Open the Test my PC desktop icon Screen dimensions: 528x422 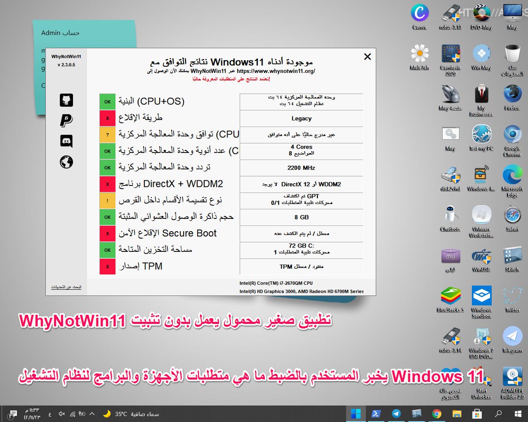[x=481, y=137]
